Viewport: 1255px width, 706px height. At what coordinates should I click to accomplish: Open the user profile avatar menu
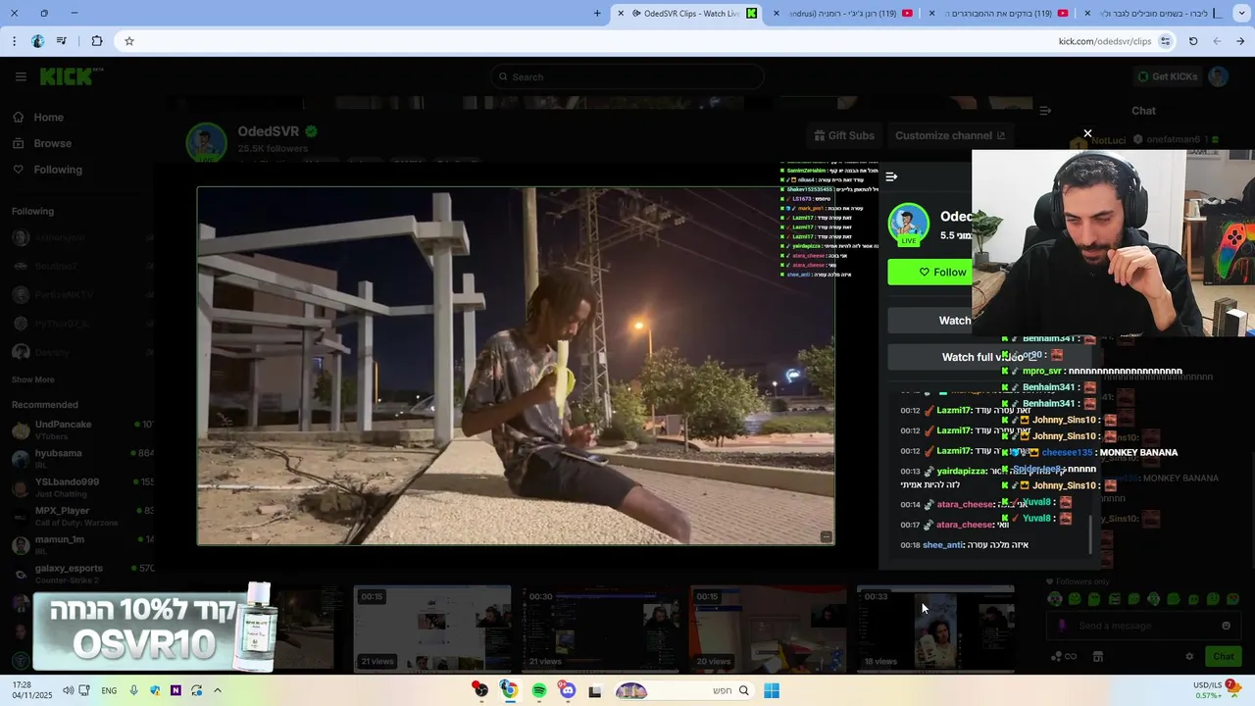(1219, 76)
